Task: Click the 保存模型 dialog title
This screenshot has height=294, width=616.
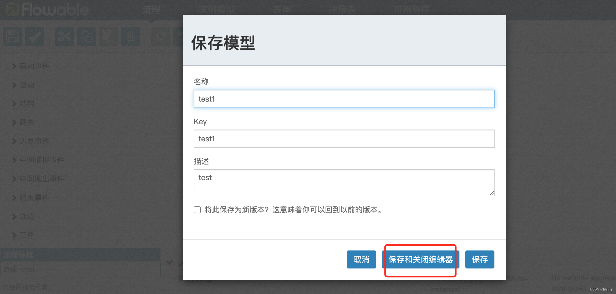Action: click(x=223, y=43)
